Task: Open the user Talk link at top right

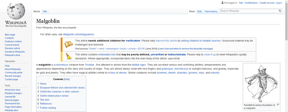Action: (241, 3)
